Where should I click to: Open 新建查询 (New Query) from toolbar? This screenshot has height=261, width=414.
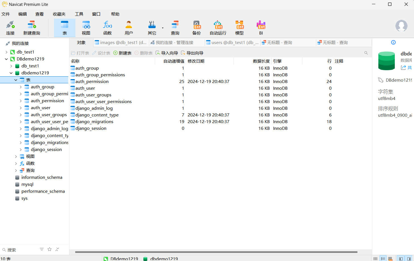click(31, 28)
